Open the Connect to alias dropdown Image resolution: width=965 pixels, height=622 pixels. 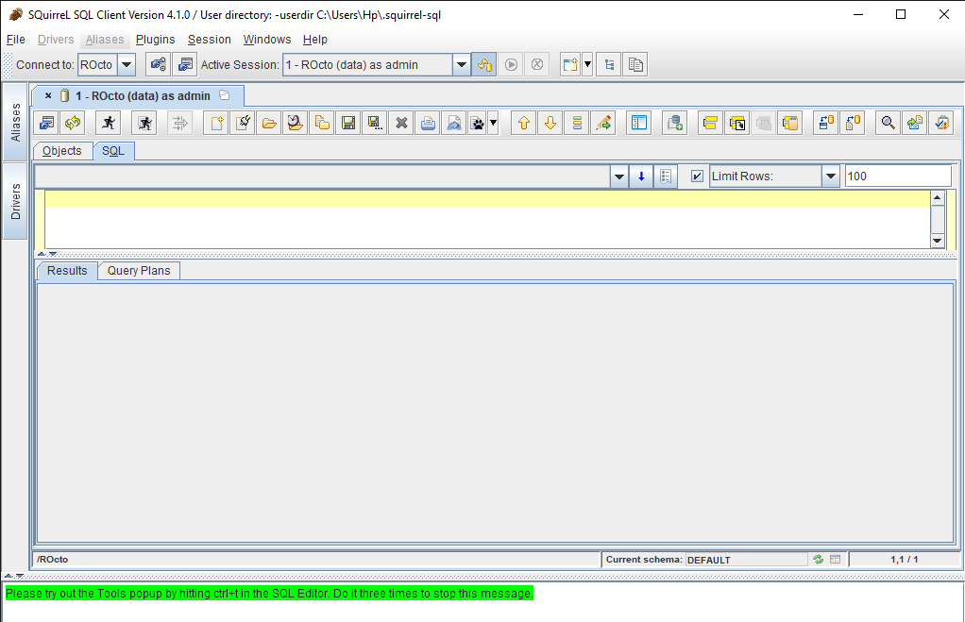[127, 64]
